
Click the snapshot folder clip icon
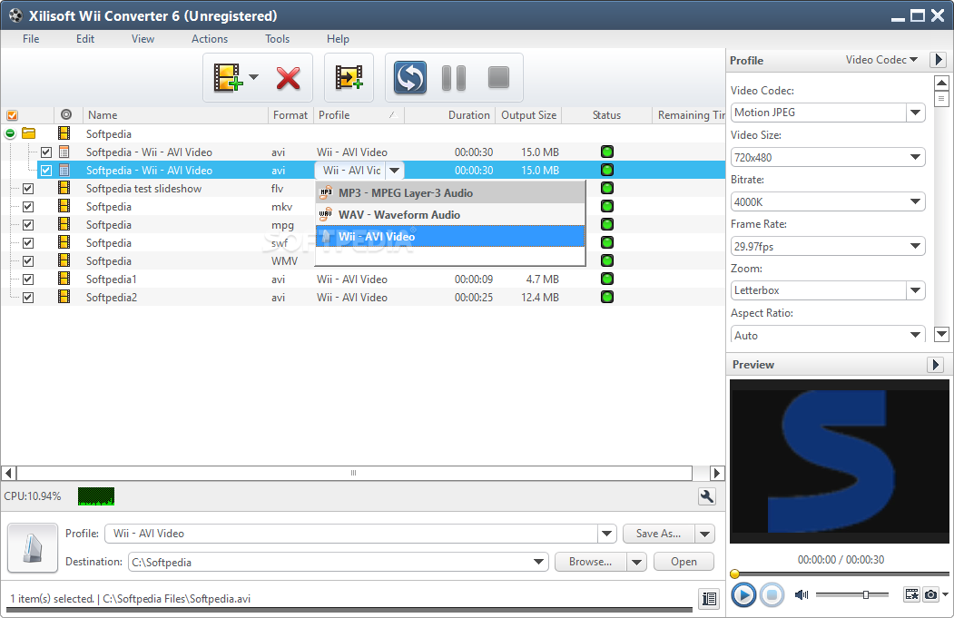point(911,594)
